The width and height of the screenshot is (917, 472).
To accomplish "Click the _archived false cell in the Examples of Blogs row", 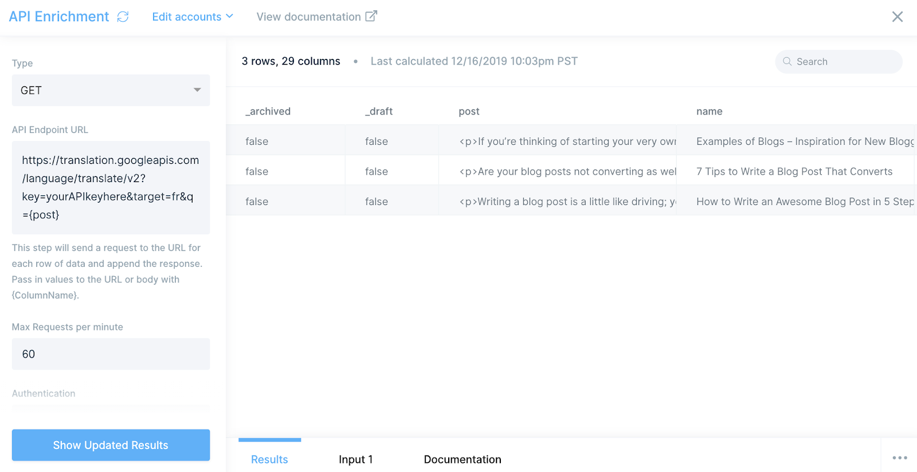I will 285,141.
